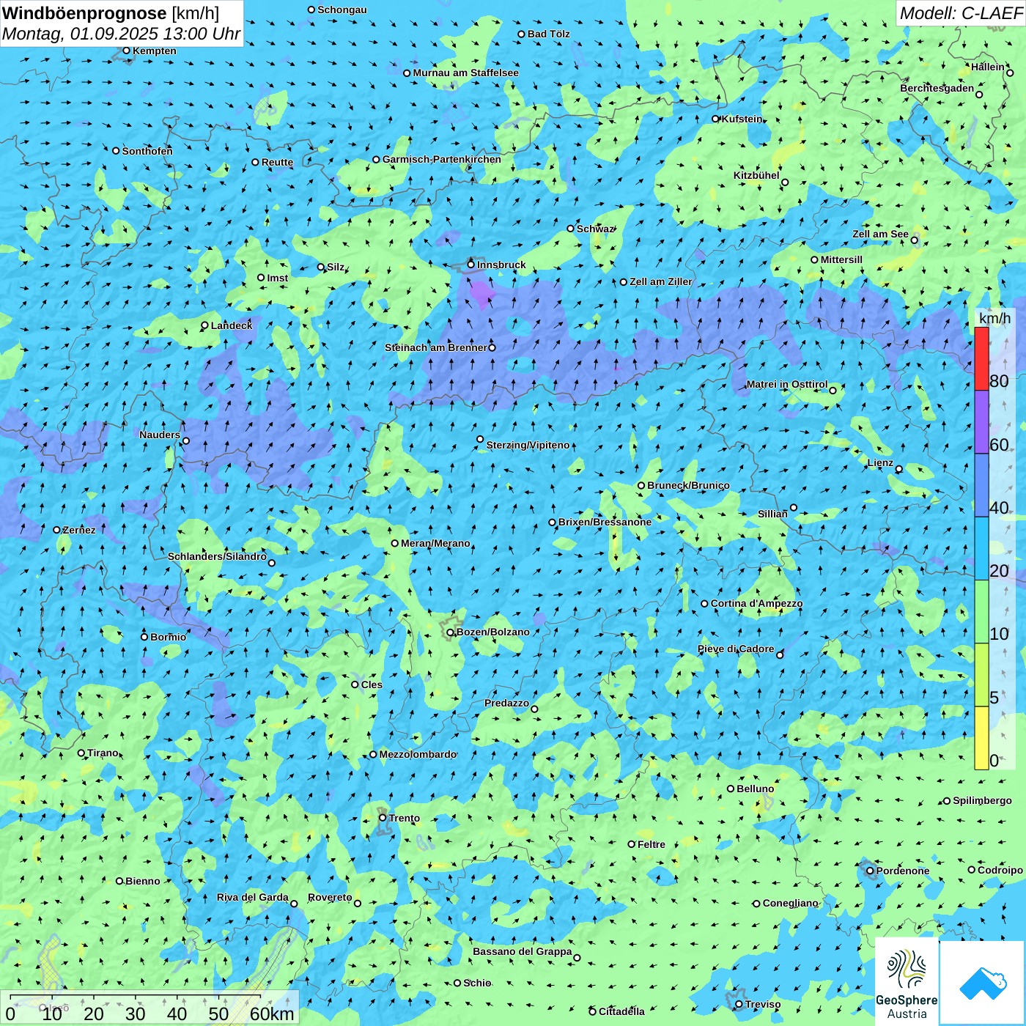Viewport: 1026px width, 1026px height.
Task: Click the Matrei in Osttirol label
Action: click(787, 384)
